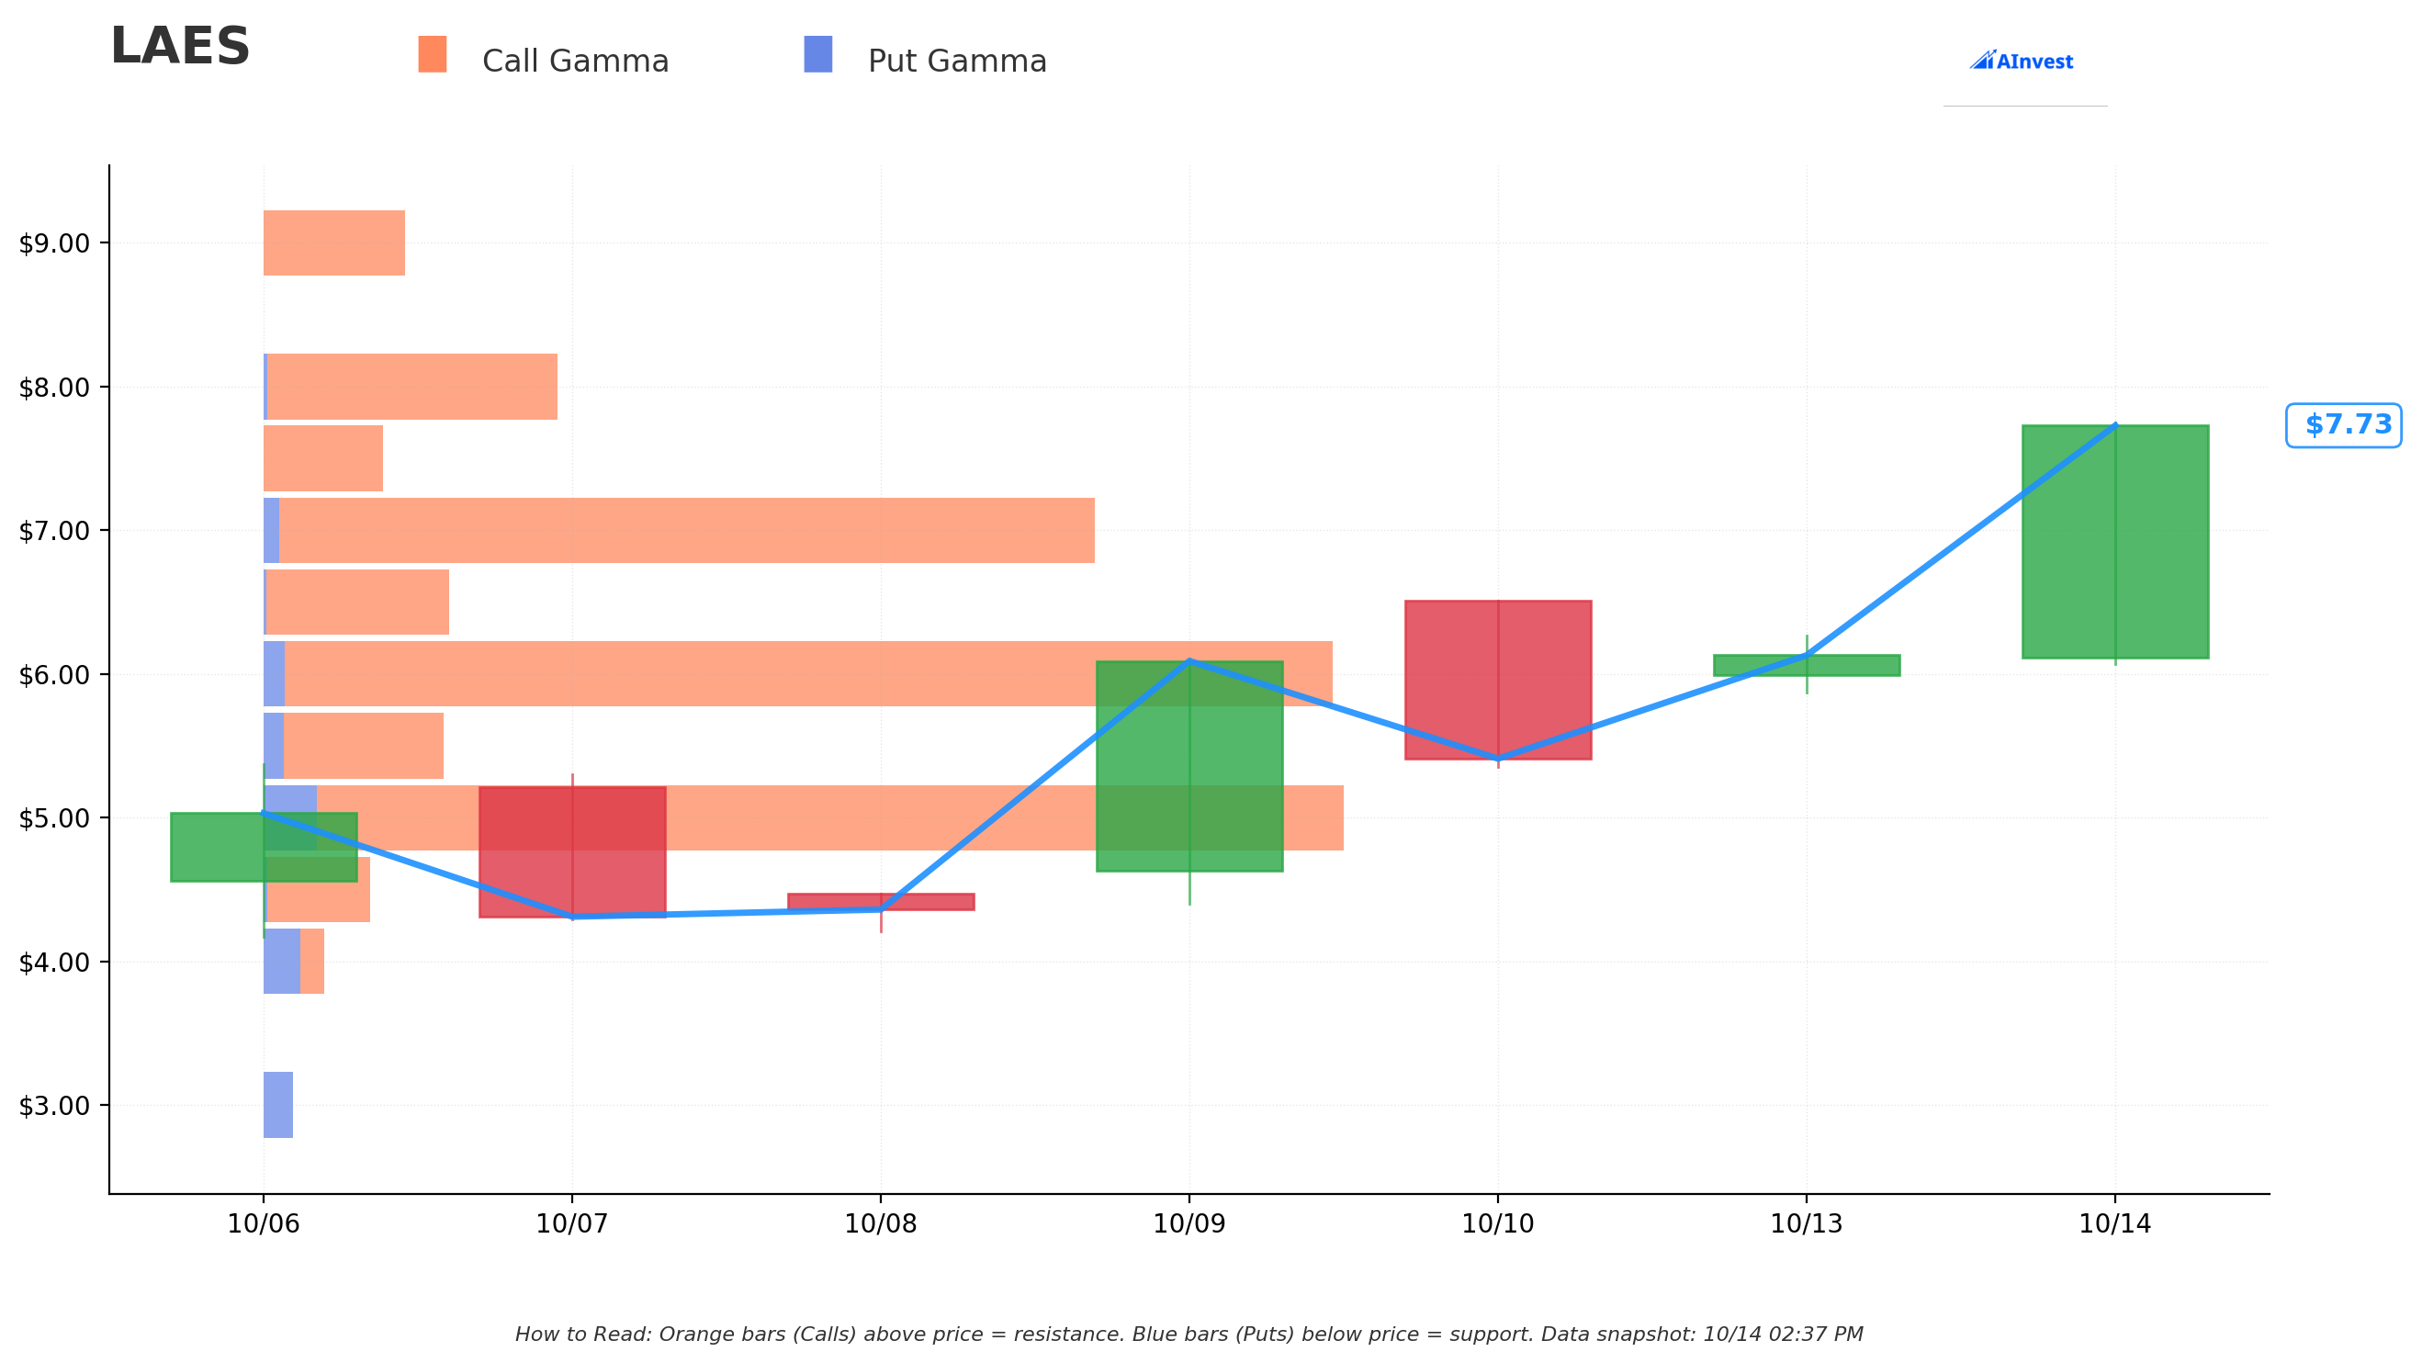Click the call gamma bar at $9.00
This screenshot has height=1363, width=2411.
334,243
